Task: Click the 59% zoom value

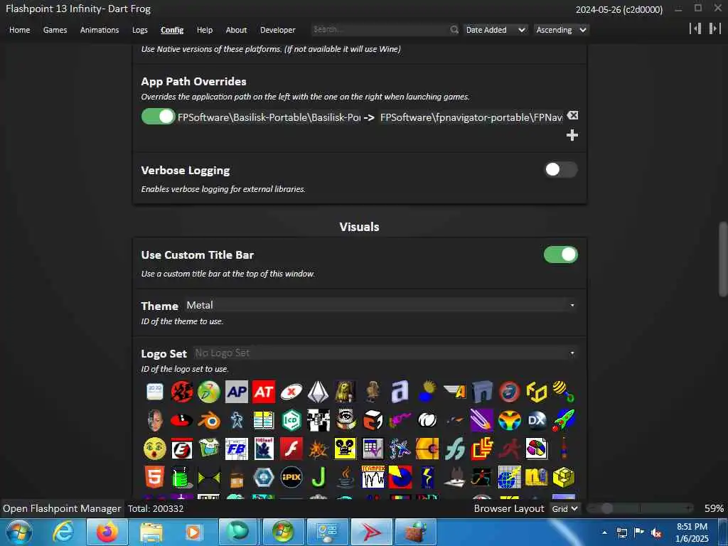Action: click(714, 508)
